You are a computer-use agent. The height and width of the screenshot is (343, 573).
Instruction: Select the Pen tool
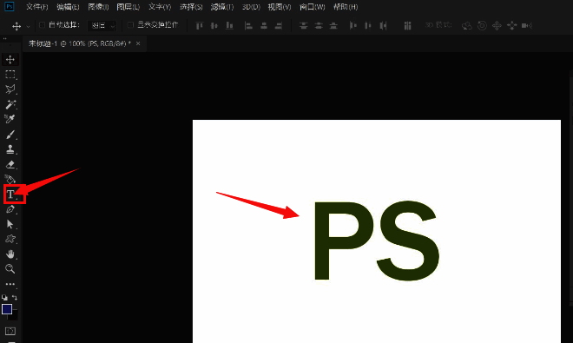click(x=10, y=209)
